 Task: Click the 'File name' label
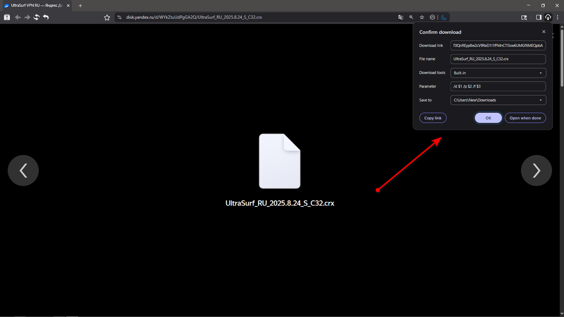pos(427,59)
